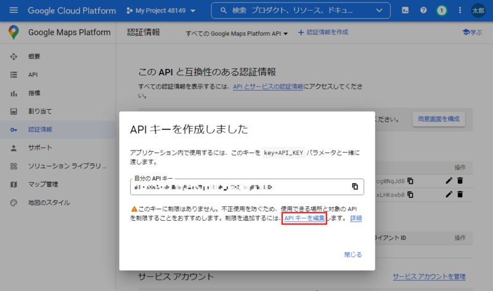Image resolution: width=493 pixels, height=291 pixels.
Task: Expand the My Project 48149 selector
Action: (x=161, y=11)
